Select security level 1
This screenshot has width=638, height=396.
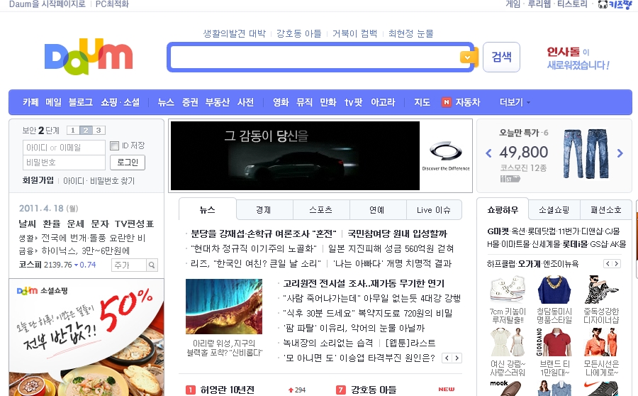pos(72,131)
